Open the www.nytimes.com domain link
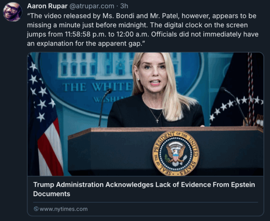This screenshot has height=221, width=270. 64,209
